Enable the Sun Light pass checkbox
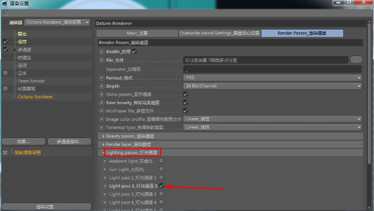 click(162, 169)
